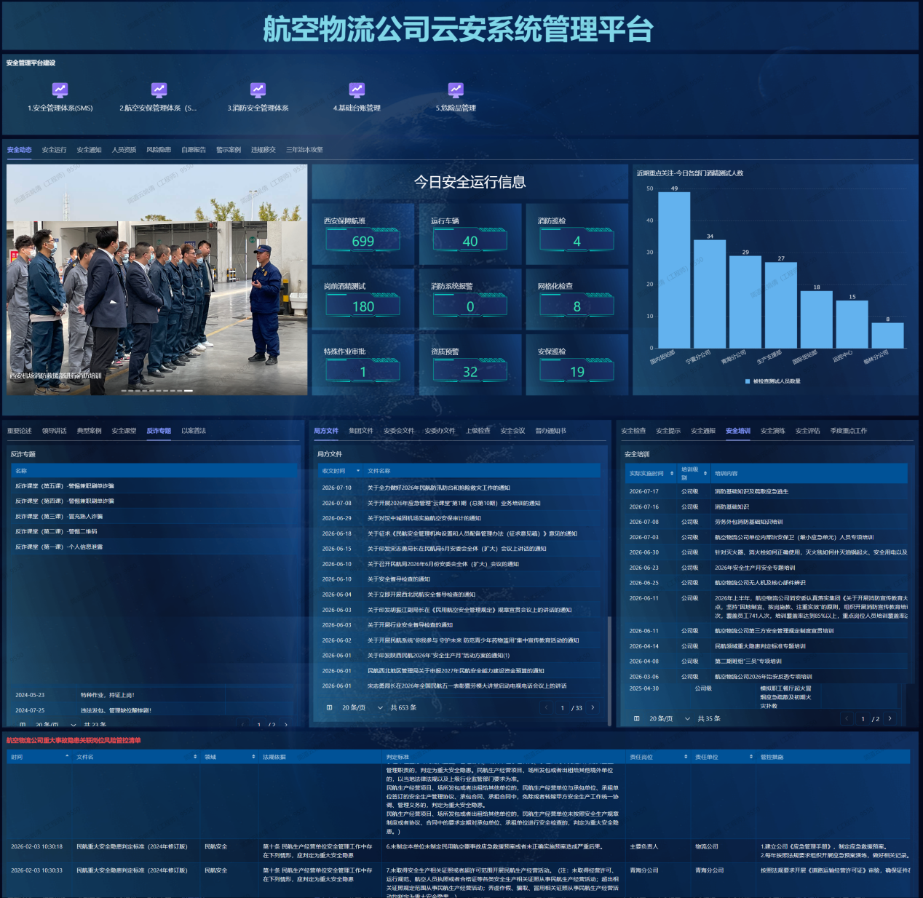Open the 2.航空安保管理体系 module icon

click(x=159, y=90)
